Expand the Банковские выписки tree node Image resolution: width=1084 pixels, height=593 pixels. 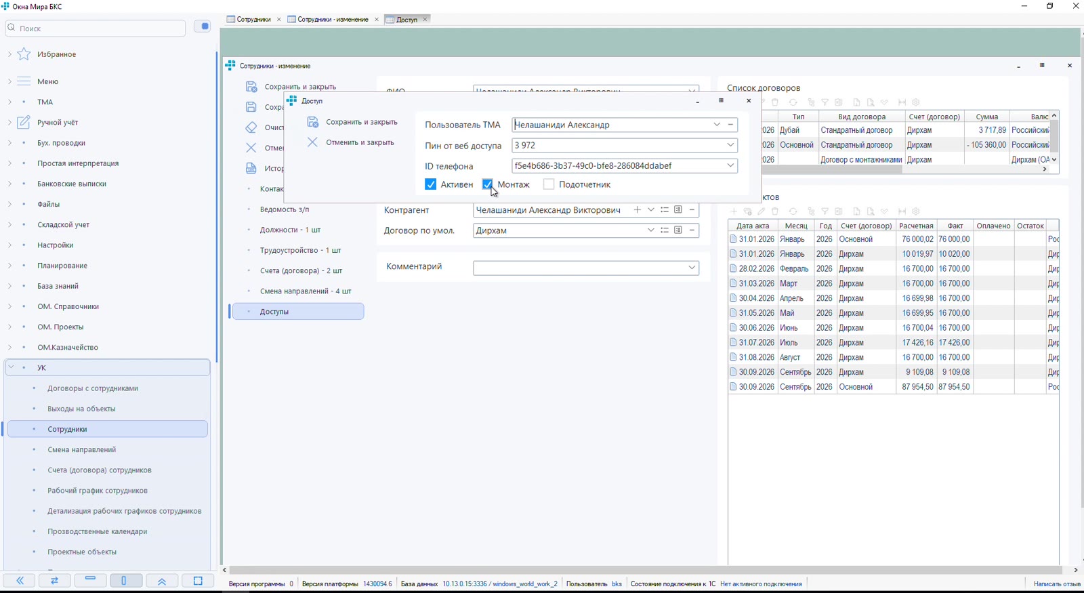click(9, 184)
